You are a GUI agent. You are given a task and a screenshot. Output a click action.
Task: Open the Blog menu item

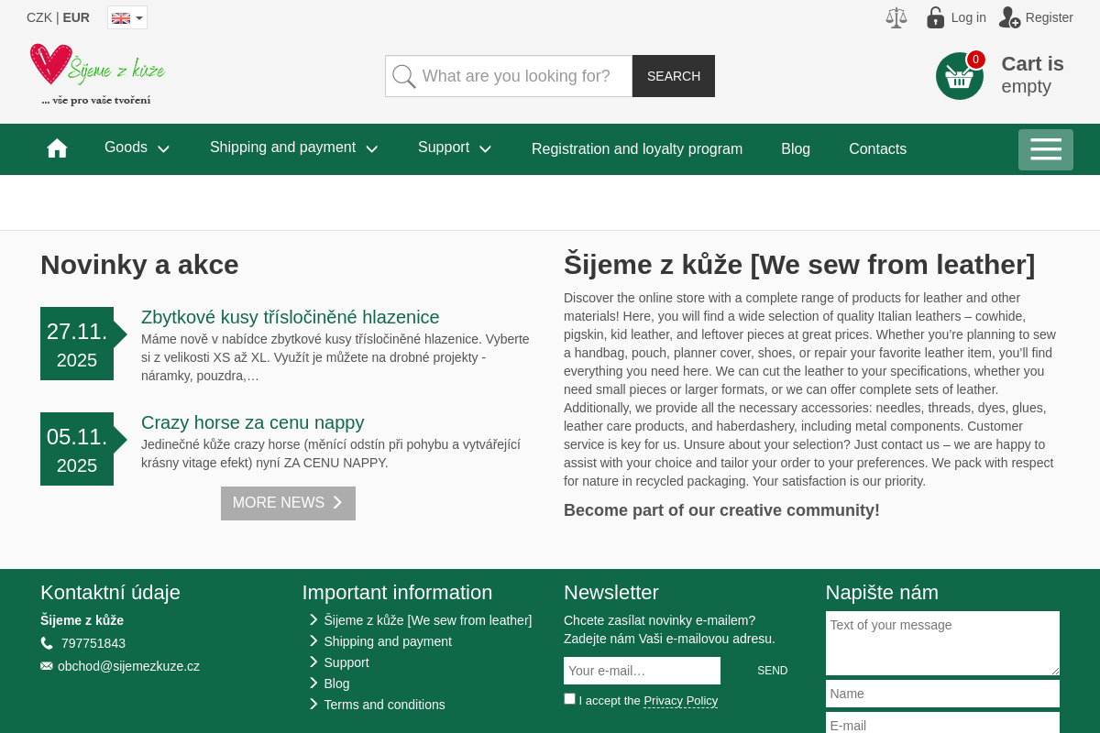coord(795,148)
